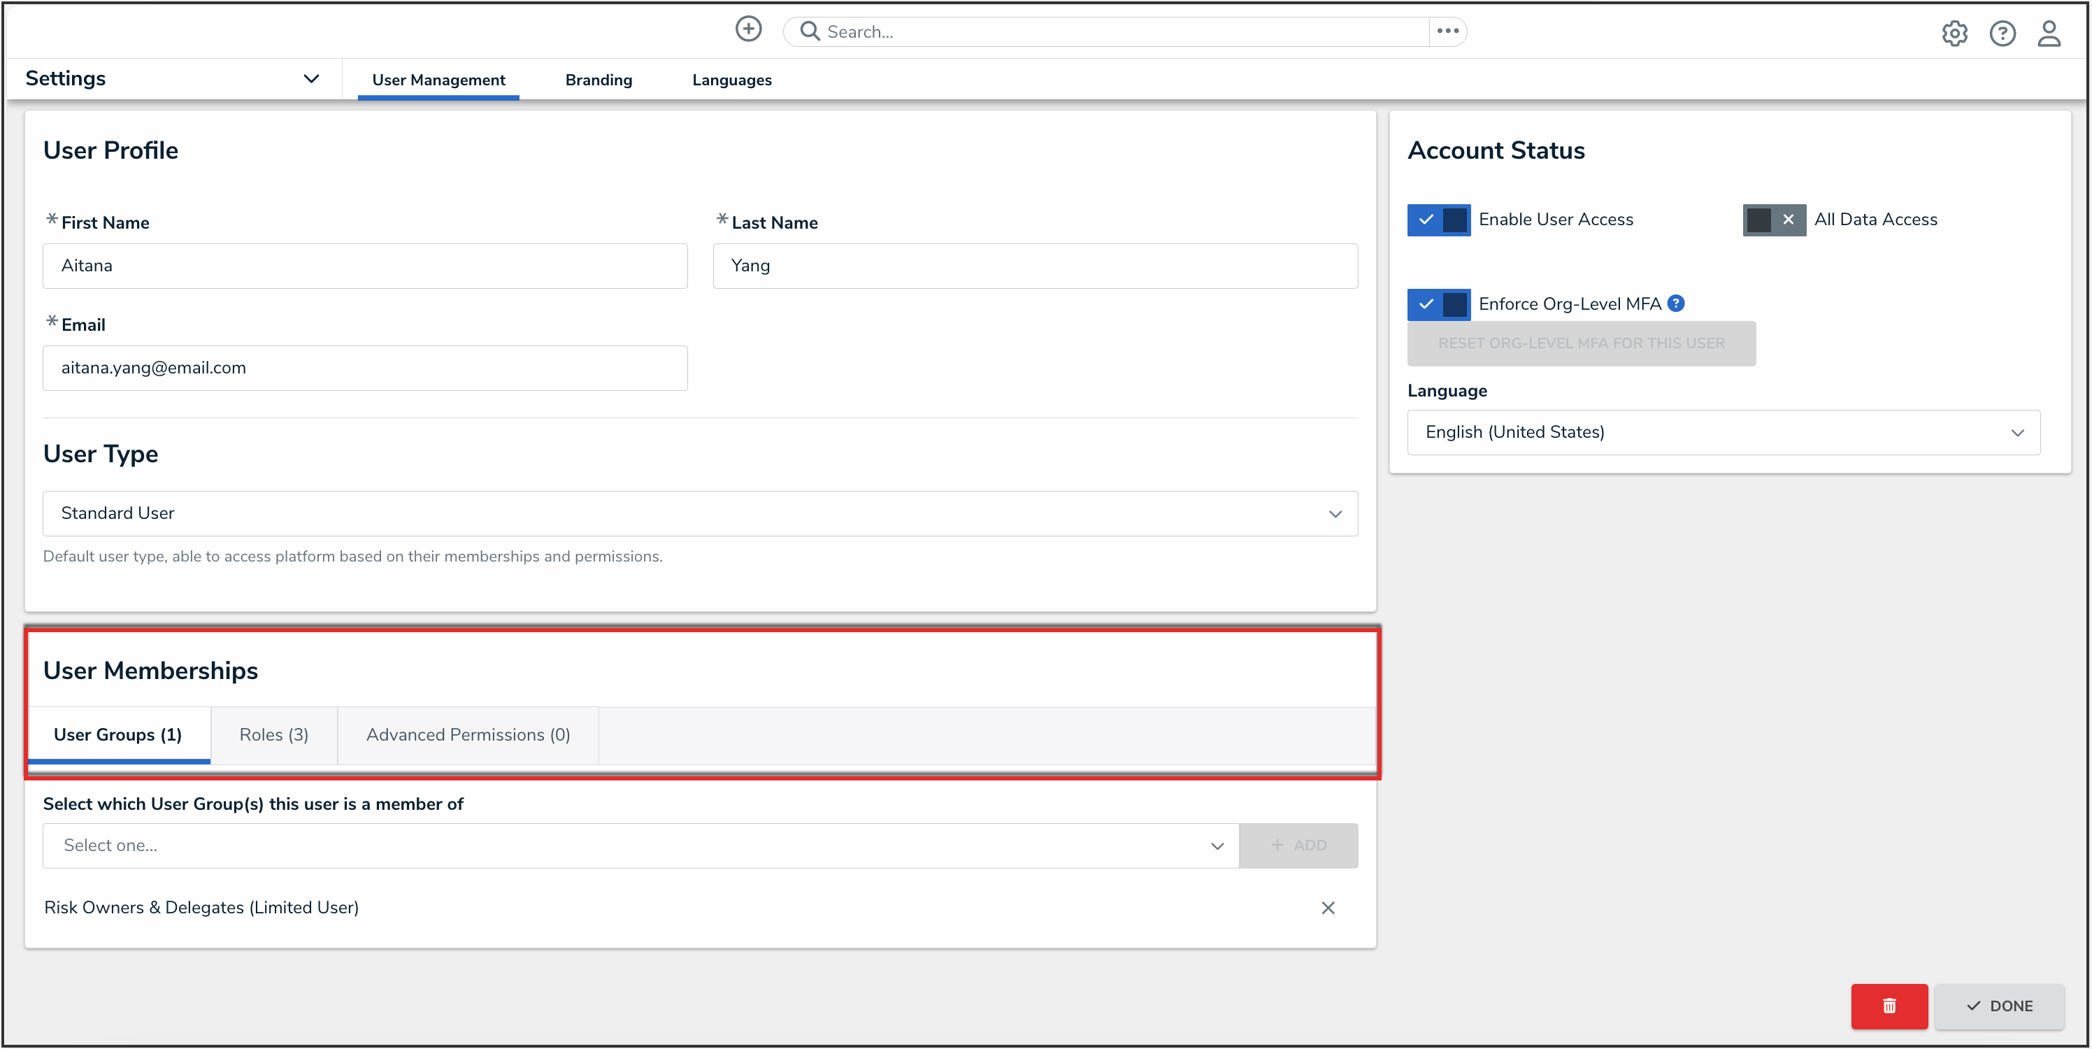Open the gear admin settings icon
2092x1049 pixels.
coord(1954,34)
